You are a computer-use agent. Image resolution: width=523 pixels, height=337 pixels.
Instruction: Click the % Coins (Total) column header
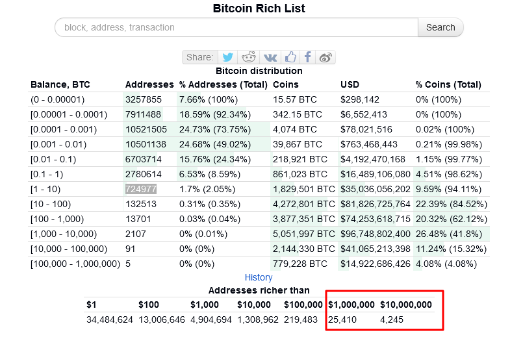448,84
